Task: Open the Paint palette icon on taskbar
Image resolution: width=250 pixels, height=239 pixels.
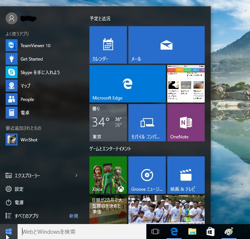Action: tap(229, 232)
